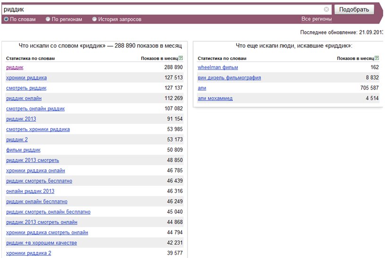Screen dimensions: 385x258
Task: Click the value '39 577' impressions
Action: [175, 253]
